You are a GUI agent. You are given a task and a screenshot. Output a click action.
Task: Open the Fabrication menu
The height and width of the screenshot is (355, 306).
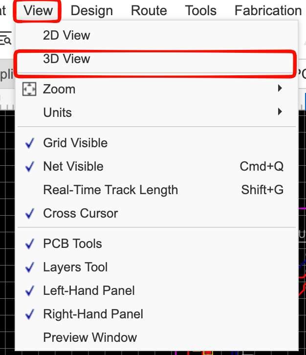(268, 10)
